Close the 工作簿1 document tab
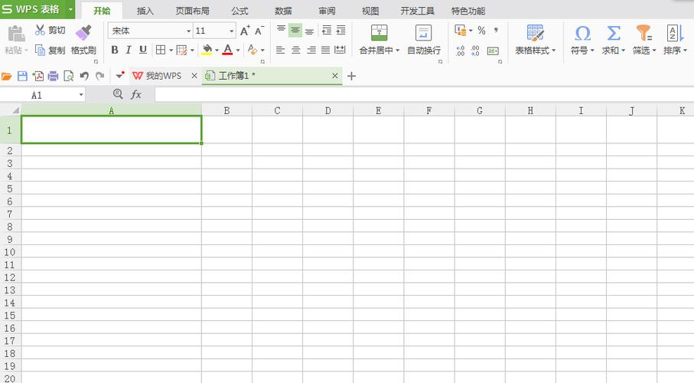Viewport: 694px width, 383px height. point(335,76)
